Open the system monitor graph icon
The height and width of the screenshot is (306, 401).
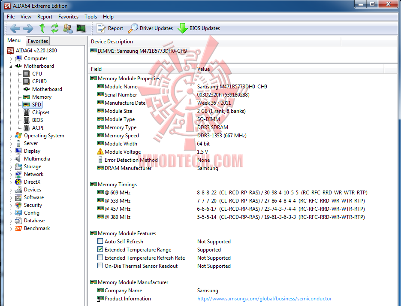coord(81,28)
